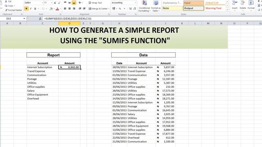The height and width of the screenshot is (147, 262).
Task: Increase font size with the grow font icon
Action: (x=55, y=3)
